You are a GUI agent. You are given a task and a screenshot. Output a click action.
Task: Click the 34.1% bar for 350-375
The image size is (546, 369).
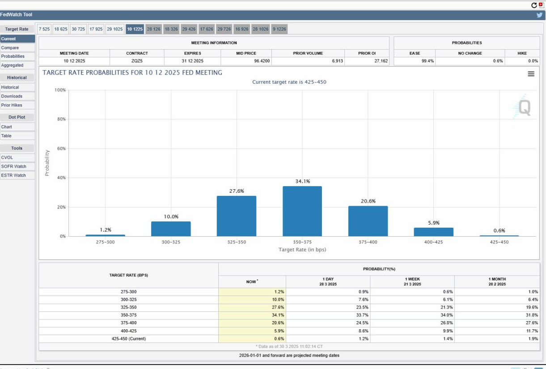click(302, 211)
